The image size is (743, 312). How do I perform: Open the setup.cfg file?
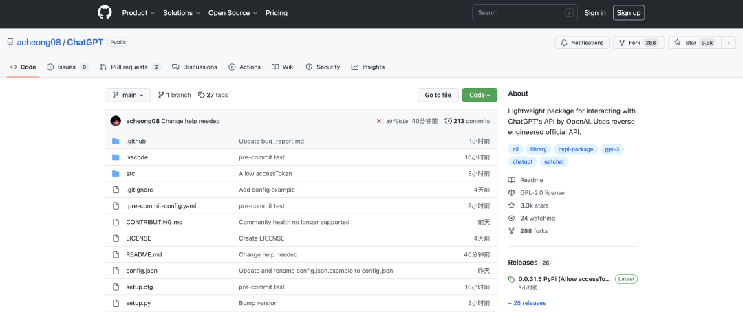point(139,287)
